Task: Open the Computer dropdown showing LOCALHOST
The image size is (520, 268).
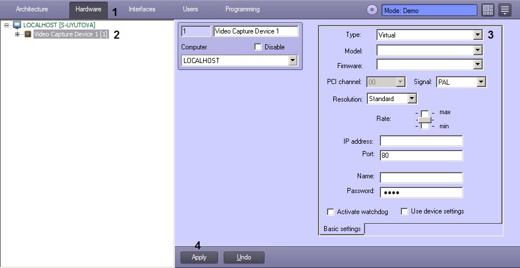Action: 292,61
